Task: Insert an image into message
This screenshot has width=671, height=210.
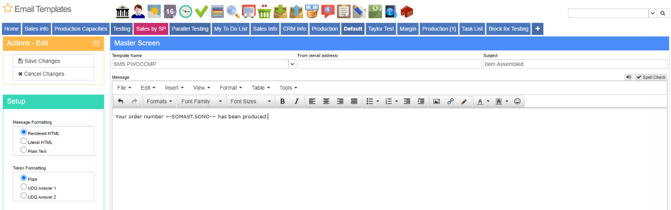Action: [x=437, y=101]
